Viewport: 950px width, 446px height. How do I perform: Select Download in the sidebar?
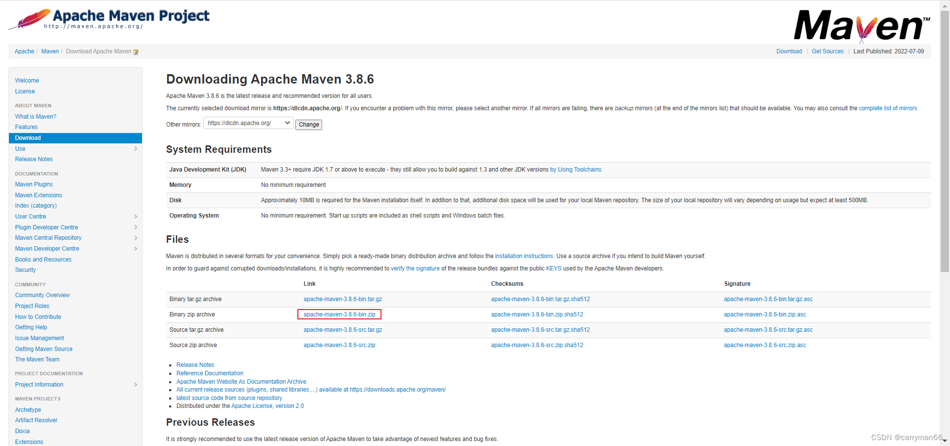click(28, 137)
